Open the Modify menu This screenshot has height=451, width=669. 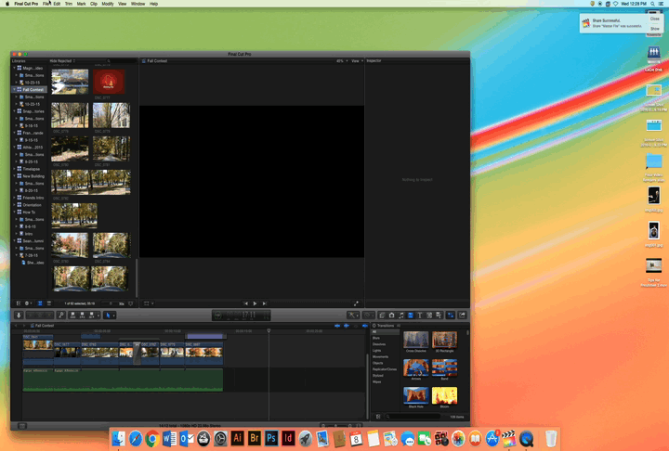(108, 4)
